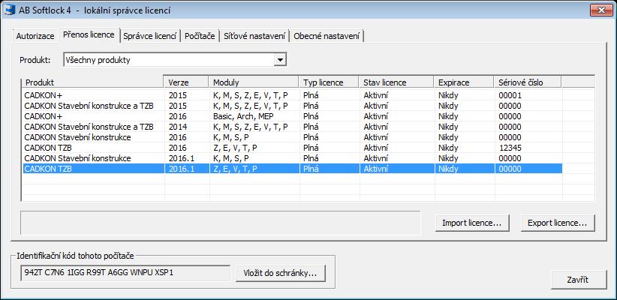617x300 pixels.
Task: Click the Stav licence column header
Action: point(396,82)
